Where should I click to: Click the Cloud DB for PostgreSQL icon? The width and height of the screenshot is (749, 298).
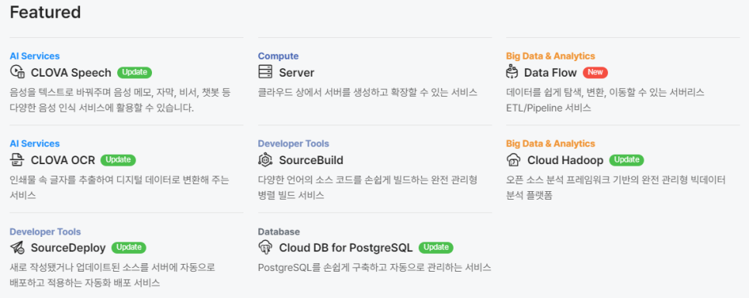point(265,248)
